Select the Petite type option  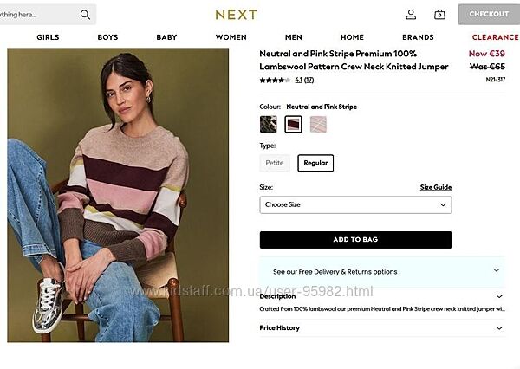[x=275, y=163]
